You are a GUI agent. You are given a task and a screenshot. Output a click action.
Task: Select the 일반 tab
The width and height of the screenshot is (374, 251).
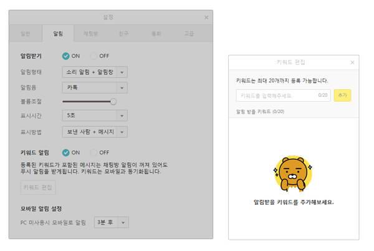[x=26, y=34]
